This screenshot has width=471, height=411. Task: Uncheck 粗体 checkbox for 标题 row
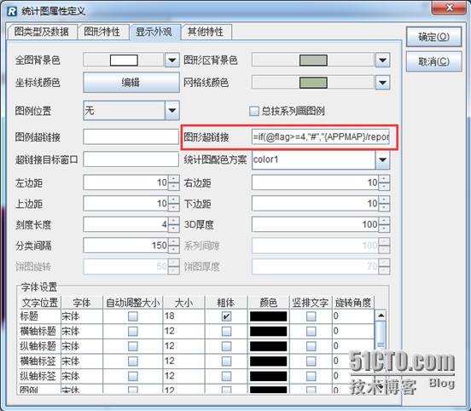click(226, 316)
